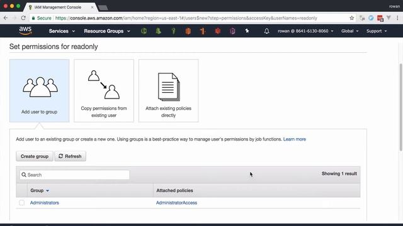Image resolution: width=403 pixels, height=226 pixels.
Task: Open the Administrators group link
Action: click(x=45, y=203)
